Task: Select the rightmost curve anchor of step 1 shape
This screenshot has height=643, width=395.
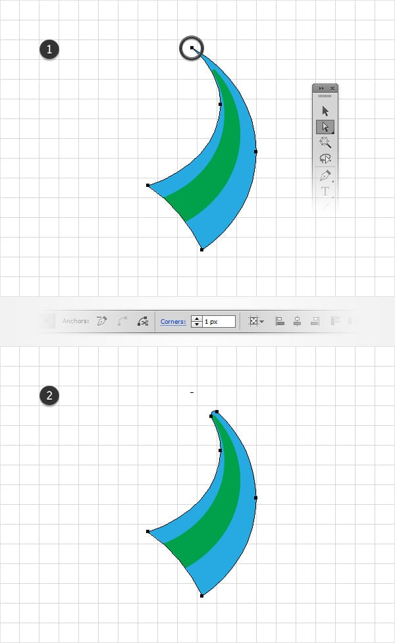Action: pyautogui.click(x=255, y=151)
